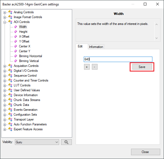
Task: Click the Analog Controls folder icon
Action: [10, 12]
